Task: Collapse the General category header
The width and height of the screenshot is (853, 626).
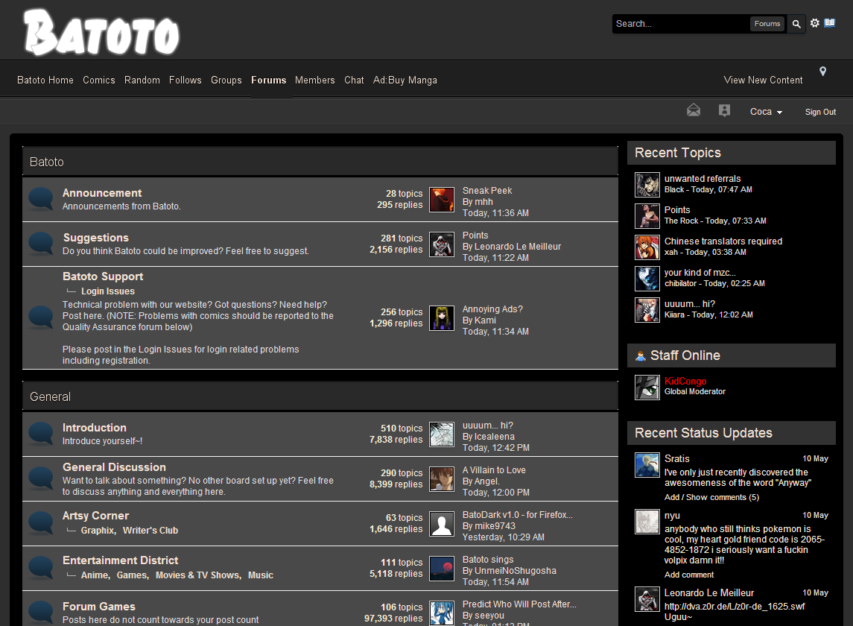Action: 320,396
